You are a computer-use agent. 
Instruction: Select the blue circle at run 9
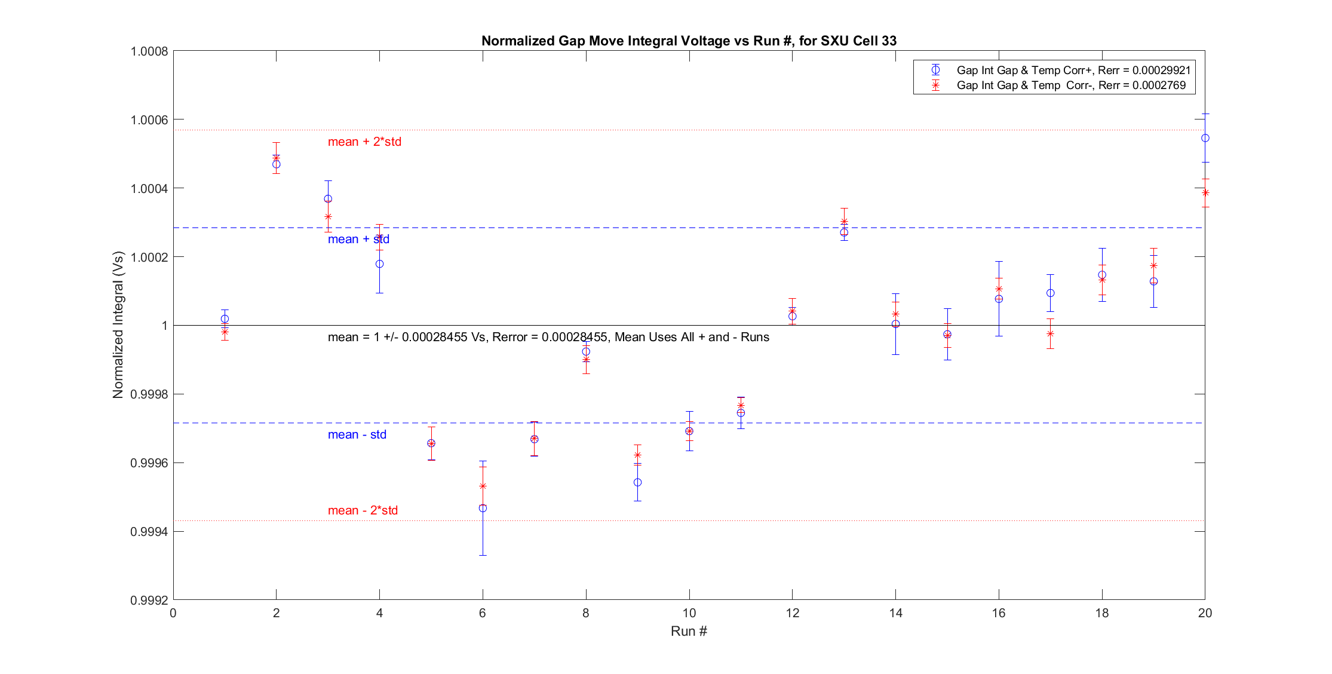[x=637, y=482]
